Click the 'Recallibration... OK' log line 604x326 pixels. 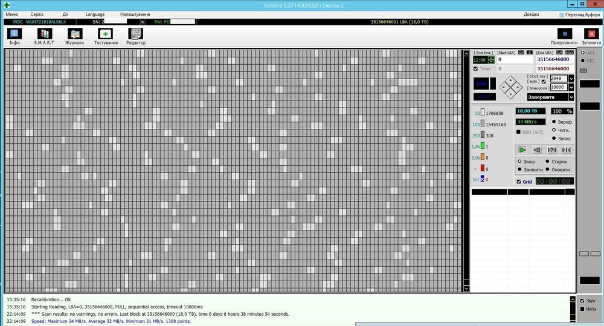[x=51, y=300]
